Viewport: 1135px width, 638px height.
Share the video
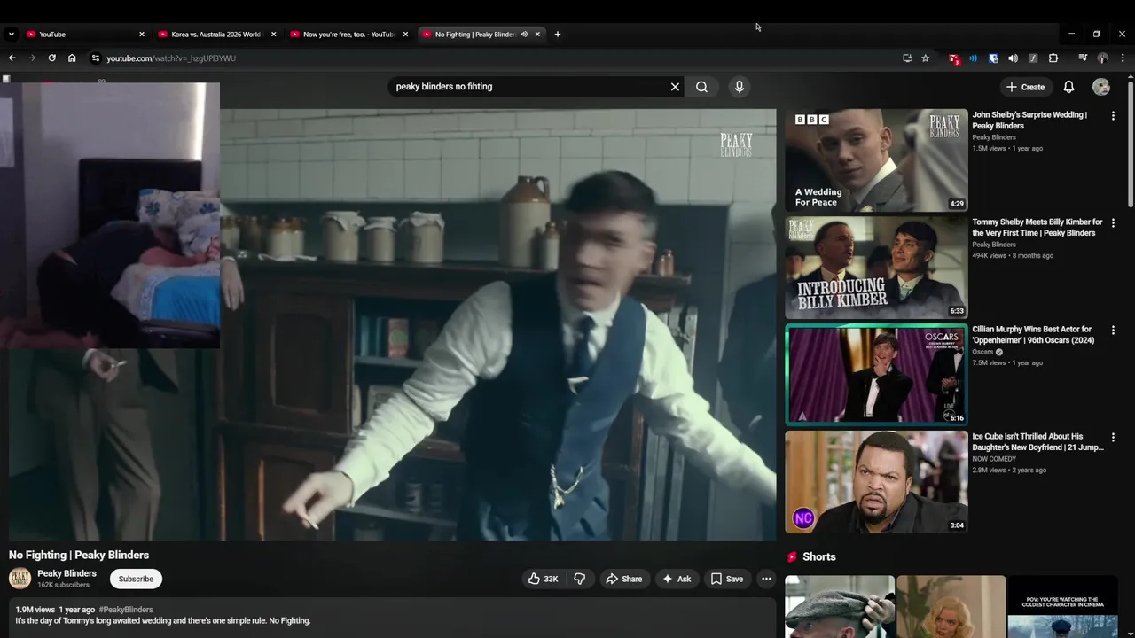coord(623,579)
